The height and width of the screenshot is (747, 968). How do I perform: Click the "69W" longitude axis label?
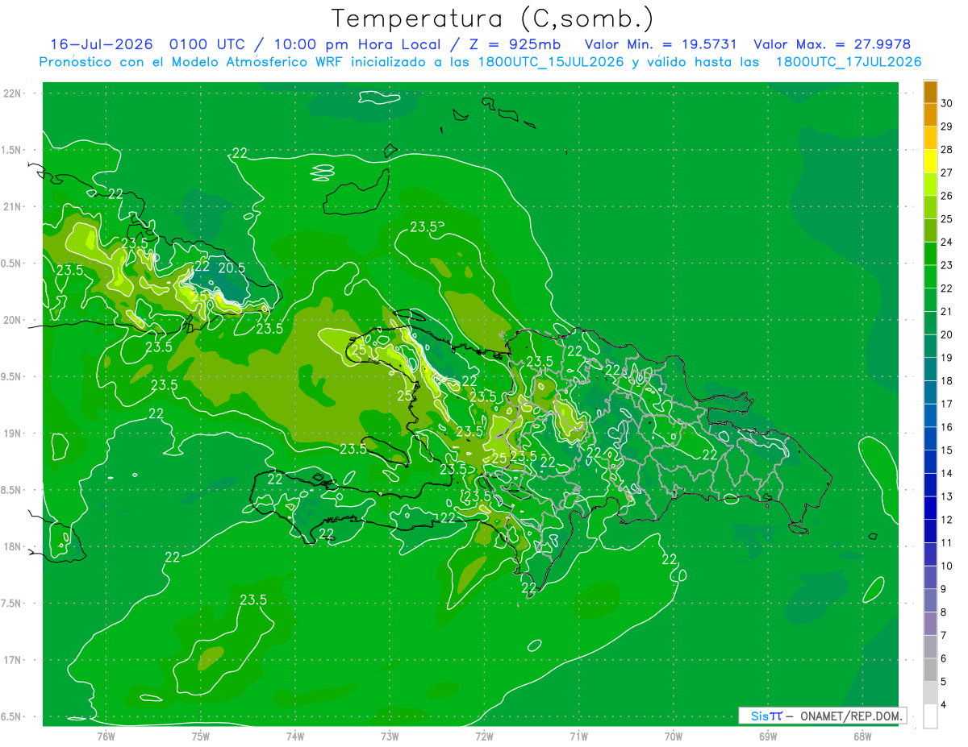click(x=767, y=736)
